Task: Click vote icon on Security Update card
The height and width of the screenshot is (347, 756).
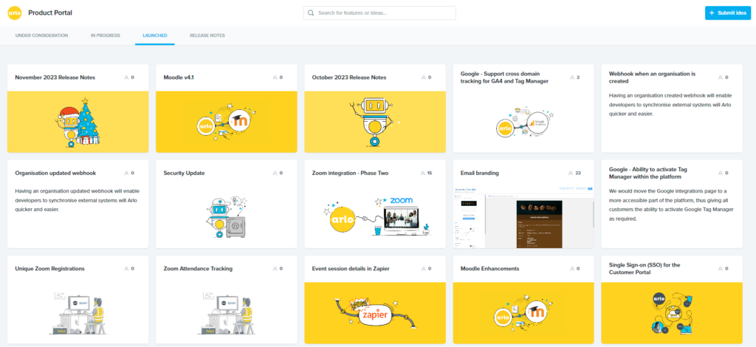Action: click(x=275, y=173)
